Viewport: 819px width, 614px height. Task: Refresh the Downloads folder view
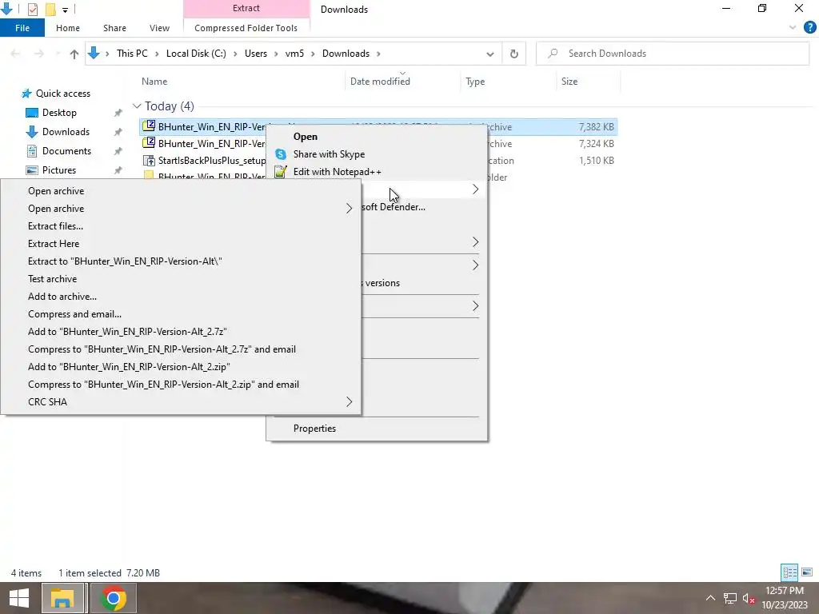point(514,54)
